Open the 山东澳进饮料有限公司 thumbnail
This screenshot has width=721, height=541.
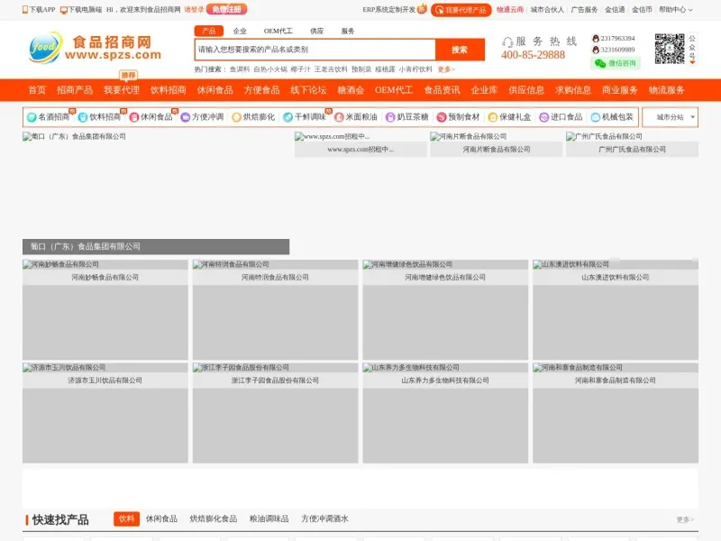[616, 309]
